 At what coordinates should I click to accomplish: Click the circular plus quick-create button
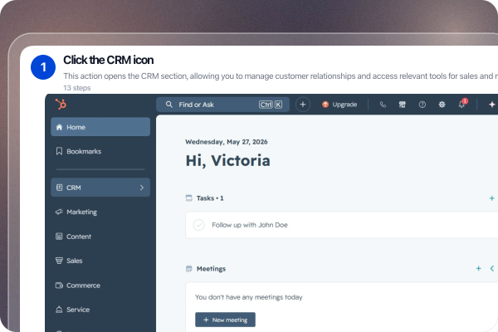pos(303,105)
